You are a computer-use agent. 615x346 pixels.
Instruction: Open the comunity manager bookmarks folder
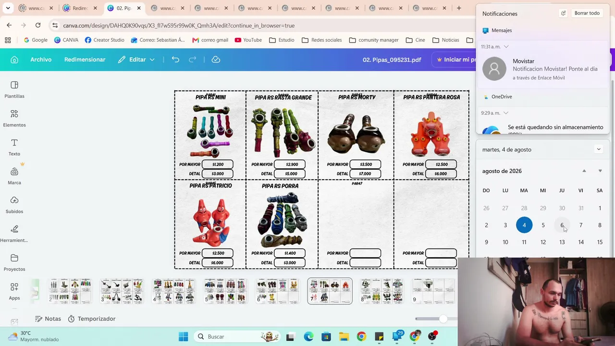click(374, 40)
